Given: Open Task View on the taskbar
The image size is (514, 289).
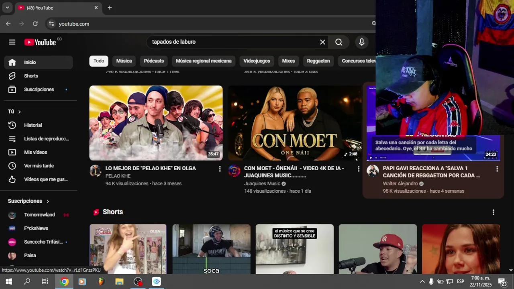Looking at the screenshot, I should pos(45,281).
